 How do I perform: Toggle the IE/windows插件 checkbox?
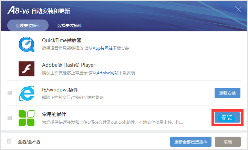(10, 93)
